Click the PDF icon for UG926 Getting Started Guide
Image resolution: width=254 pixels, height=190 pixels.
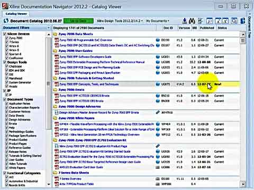point(57,151)
